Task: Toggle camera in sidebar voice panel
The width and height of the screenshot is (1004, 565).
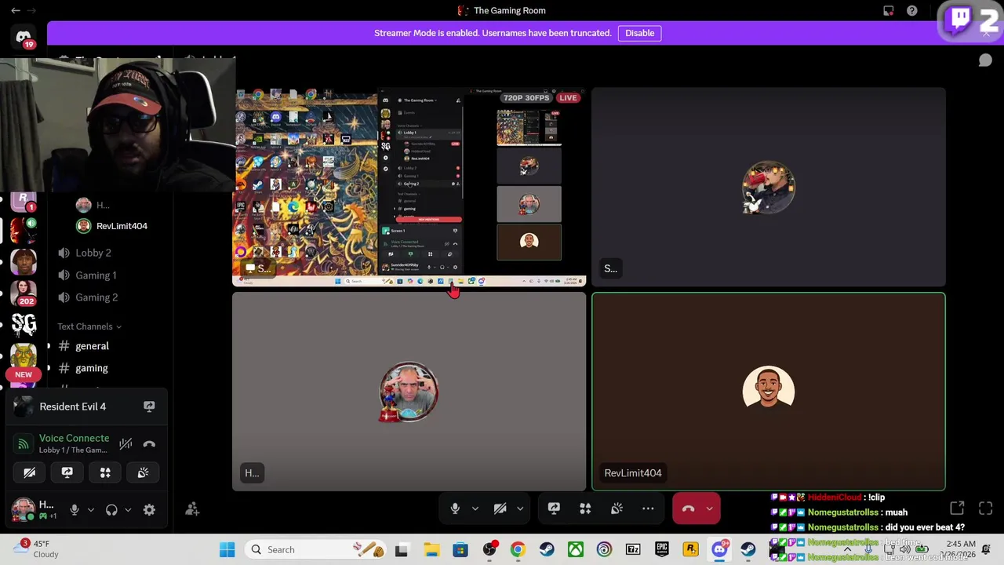Action: (x=30, y=472)
